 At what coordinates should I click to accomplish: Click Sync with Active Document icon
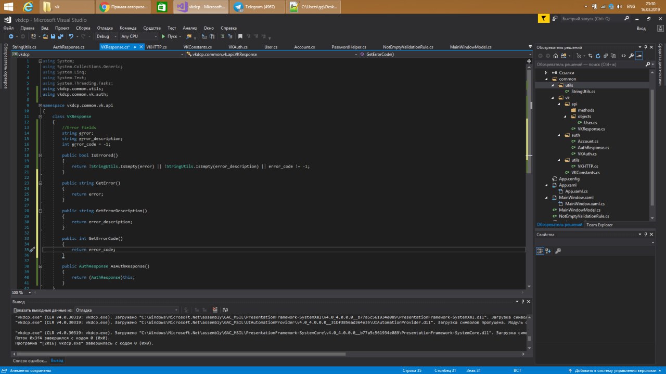[590, 56]
